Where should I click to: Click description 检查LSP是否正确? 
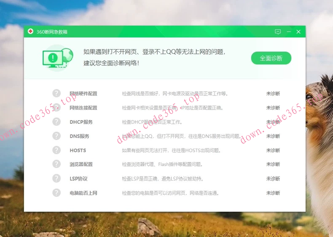(x=163, y=178)
